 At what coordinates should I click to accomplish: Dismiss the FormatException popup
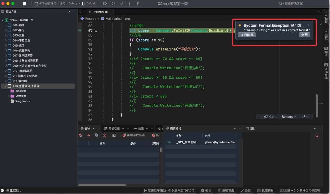click(x=308, y=25)
